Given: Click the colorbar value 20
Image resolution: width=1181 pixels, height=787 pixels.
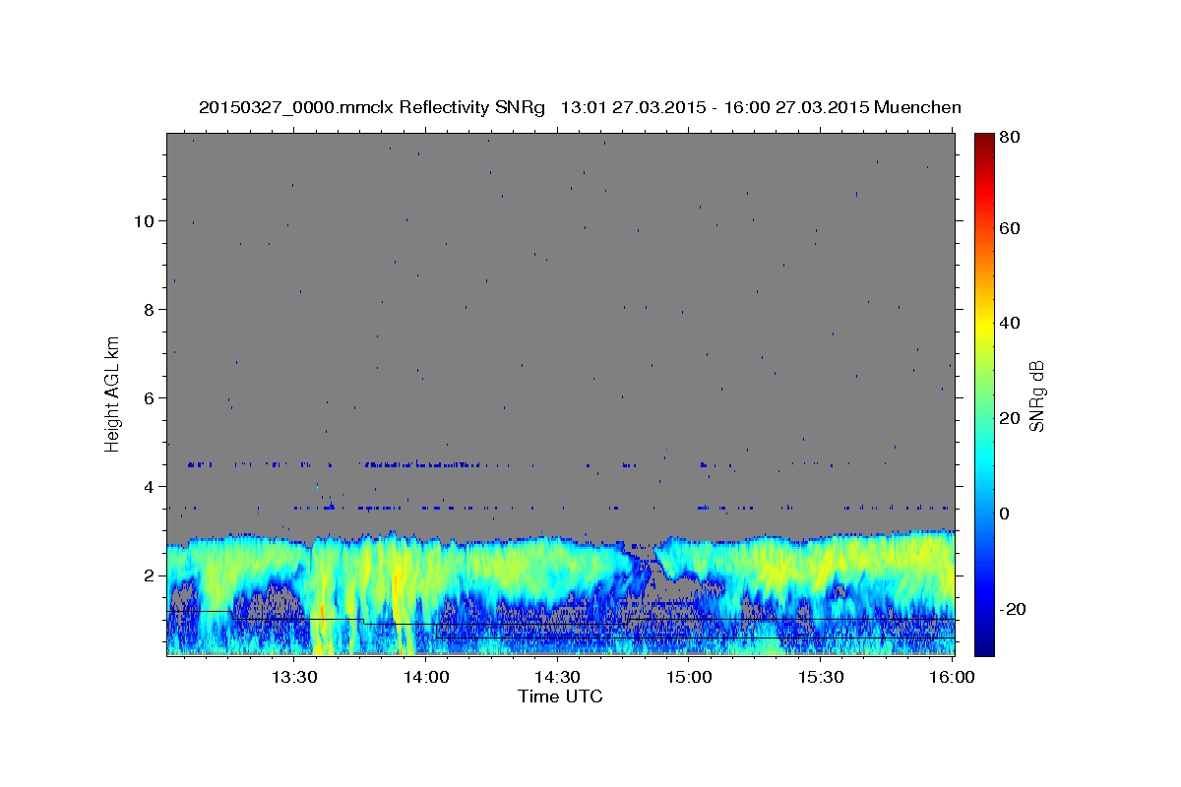Looking at the screenshot, I should point(1011,418).
